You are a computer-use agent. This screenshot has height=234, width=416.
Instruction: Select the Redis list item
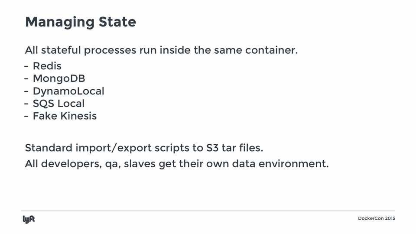[47, 66]
